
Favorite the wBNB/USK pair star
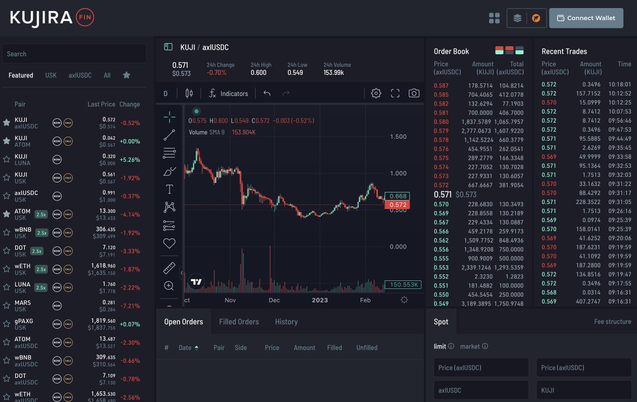tap(6, 232)
